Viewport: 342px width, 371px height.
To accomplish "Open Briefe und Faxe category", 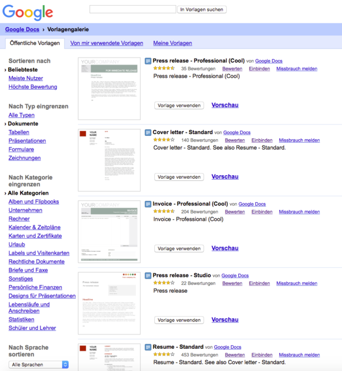I will click(28, 270).
